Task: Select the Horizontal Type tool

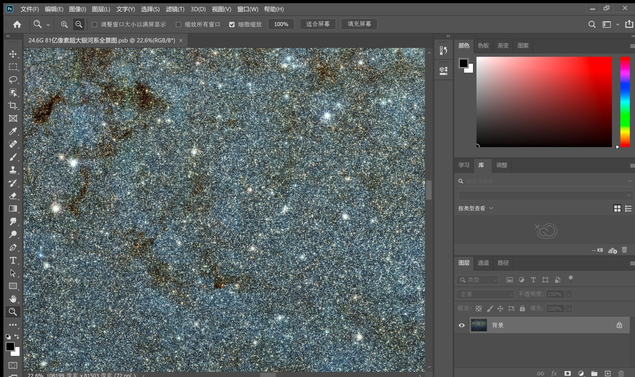Action: coord(13,260)
